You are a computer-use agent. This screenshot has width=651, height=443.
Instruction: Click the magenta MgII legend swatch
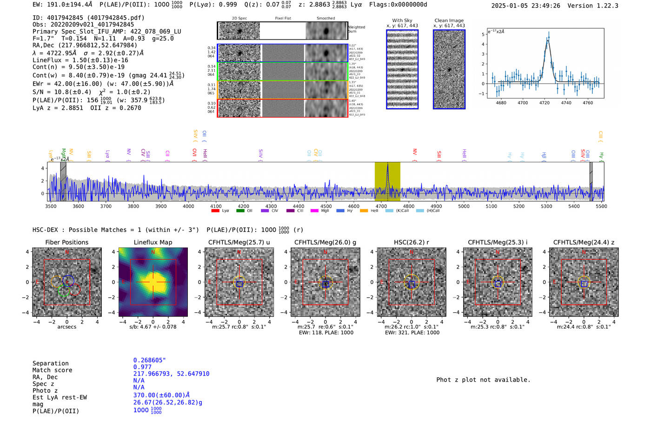tap(315, 211)
